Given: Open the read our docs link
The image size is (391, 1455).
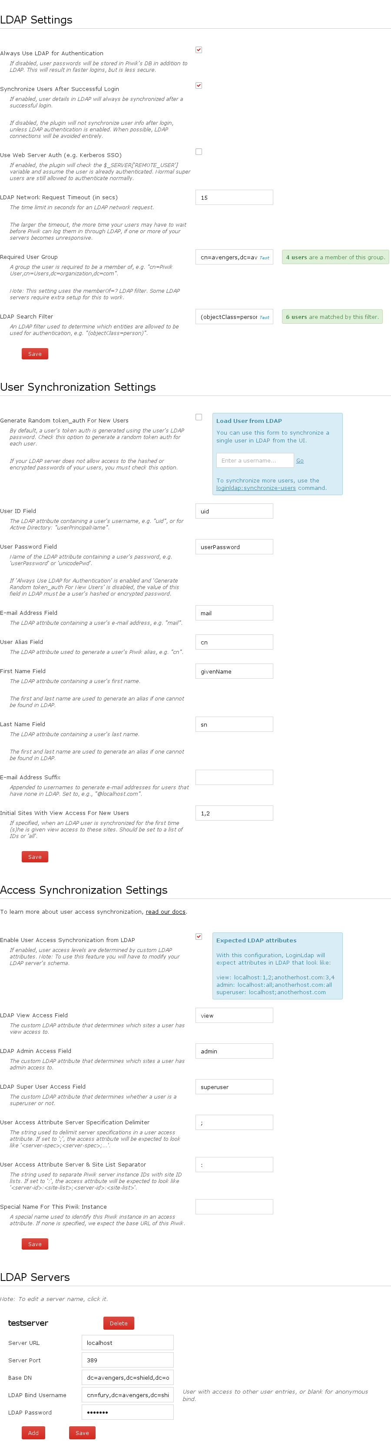Looking at the screenshot, I should [x=166, y=912].
